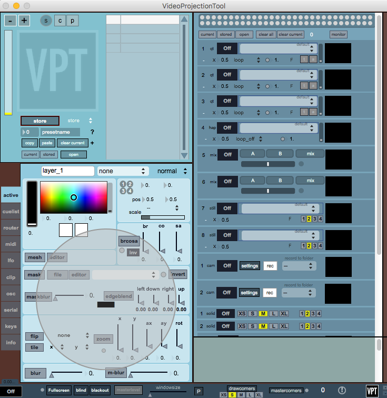Screen dimensions: 387x398
Task: Switch to the cuelist tab
Action: [11, 212]
